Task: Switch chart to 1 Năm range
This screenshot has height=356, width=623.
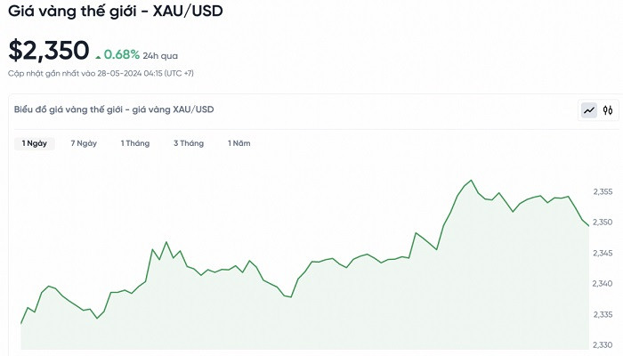Action: (239, 143)
